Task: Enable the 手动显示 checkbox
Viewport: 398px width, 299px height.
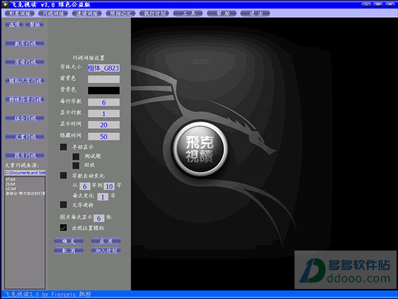Action: pyautogui.click(x=64, y=147)
